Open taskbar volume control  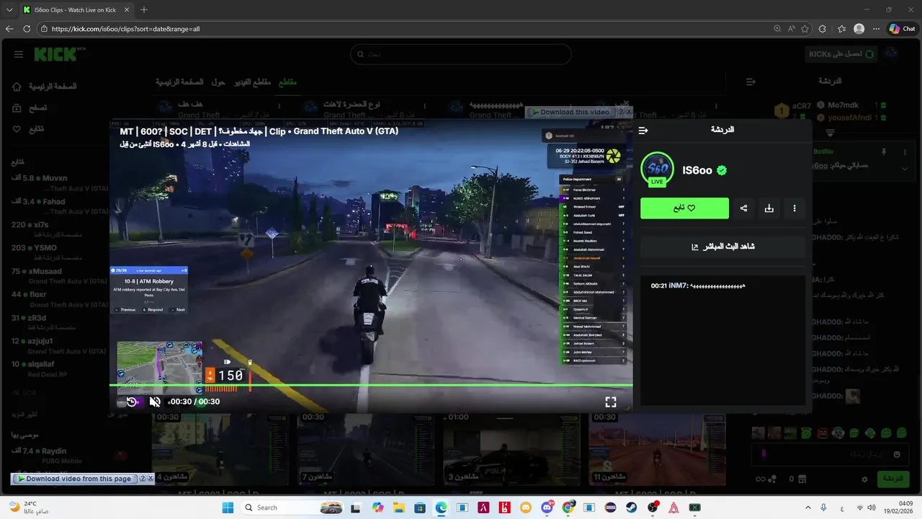pyautogui.click(x=872, y=507)
